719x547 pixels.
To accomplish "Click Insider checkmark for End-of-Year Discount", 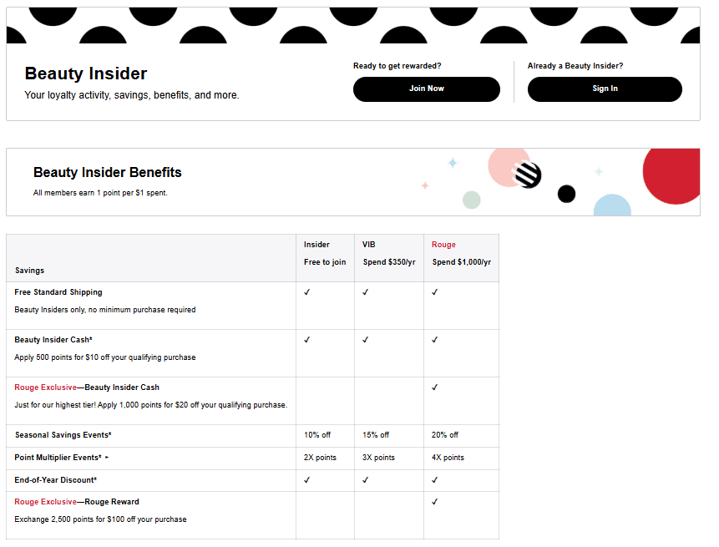I will click(x=306, y=480).
